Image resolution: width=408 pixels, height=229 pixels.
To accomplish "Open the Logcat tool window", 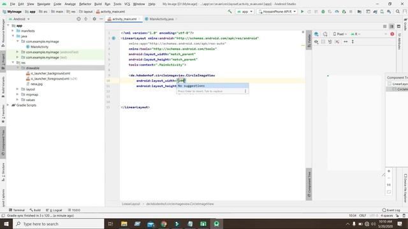I will click(x=54, y=210).
